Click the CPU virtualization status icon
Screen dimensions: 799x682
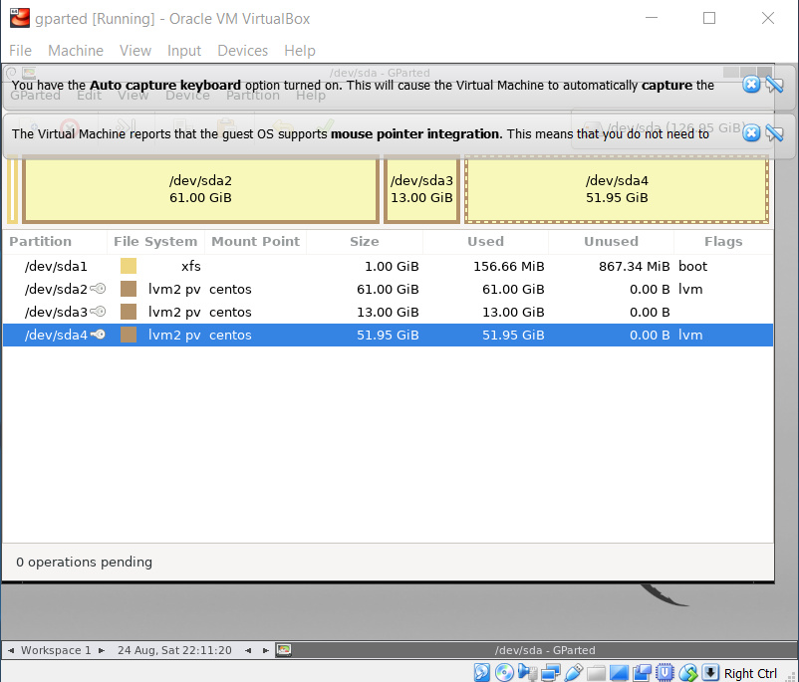pyautogui.click(x=665, y=672)
